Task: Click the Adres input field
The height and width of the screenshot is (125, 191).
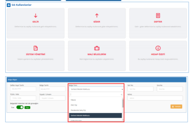Action: point(155,98)
